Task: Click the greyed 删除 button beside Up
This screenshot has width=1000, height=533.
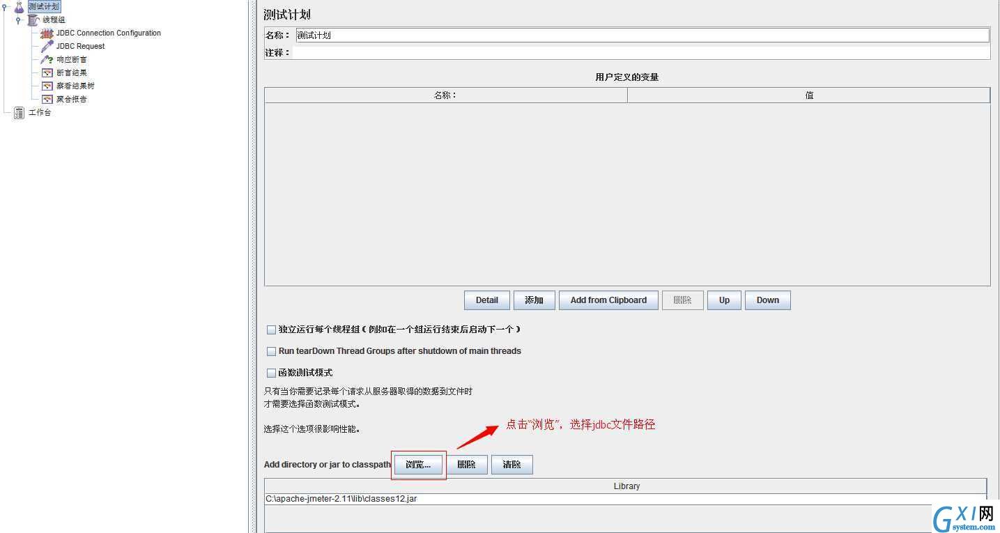Action: (683, 300)
